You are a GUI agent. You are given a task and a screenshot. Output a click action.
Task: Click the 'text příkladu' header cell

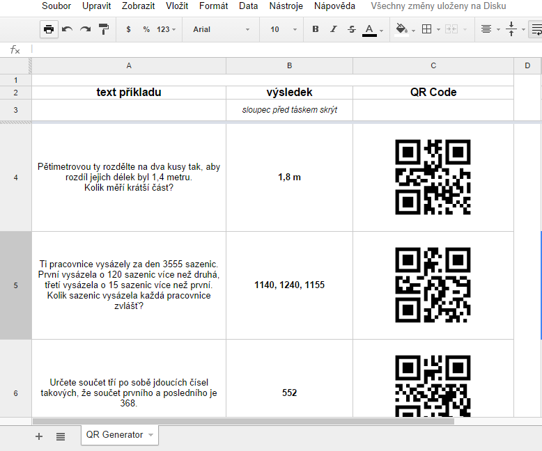click(x=129, y=93)
